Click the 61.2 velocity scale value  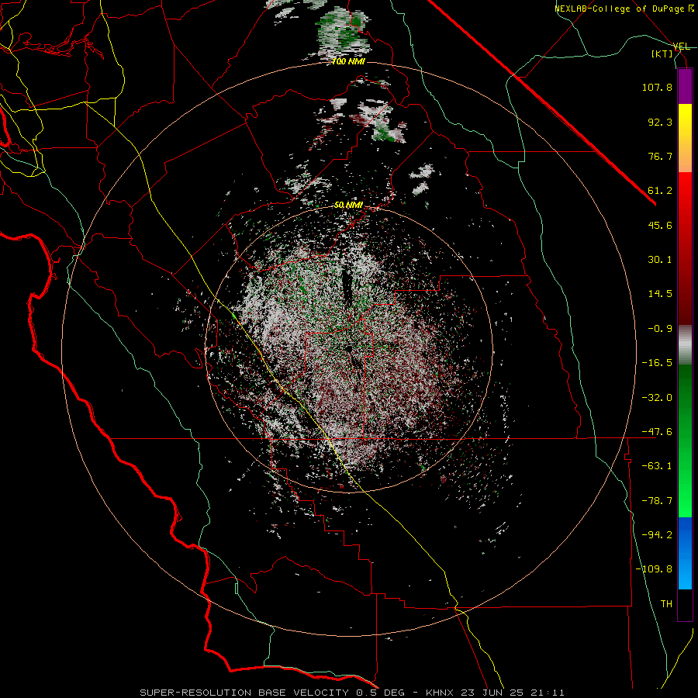coord(660,191)
